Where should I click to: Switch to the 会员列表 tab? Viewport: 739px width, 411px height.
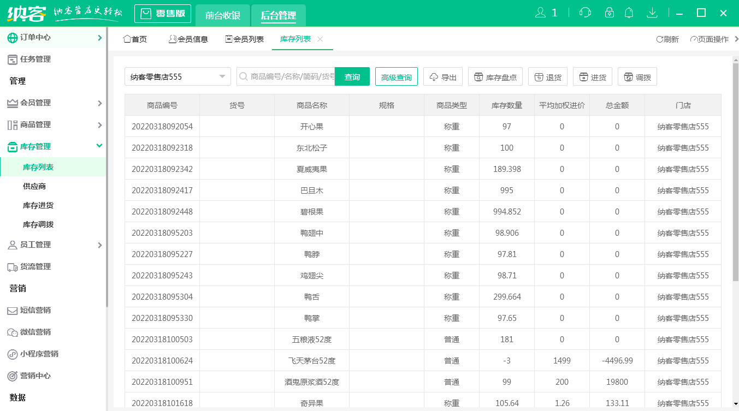[x=245, y=39]
